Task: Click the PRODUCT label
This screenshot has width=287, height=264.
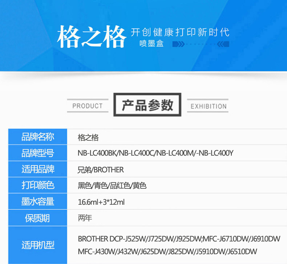Action: pyautogui.click(x=88, y=106)
